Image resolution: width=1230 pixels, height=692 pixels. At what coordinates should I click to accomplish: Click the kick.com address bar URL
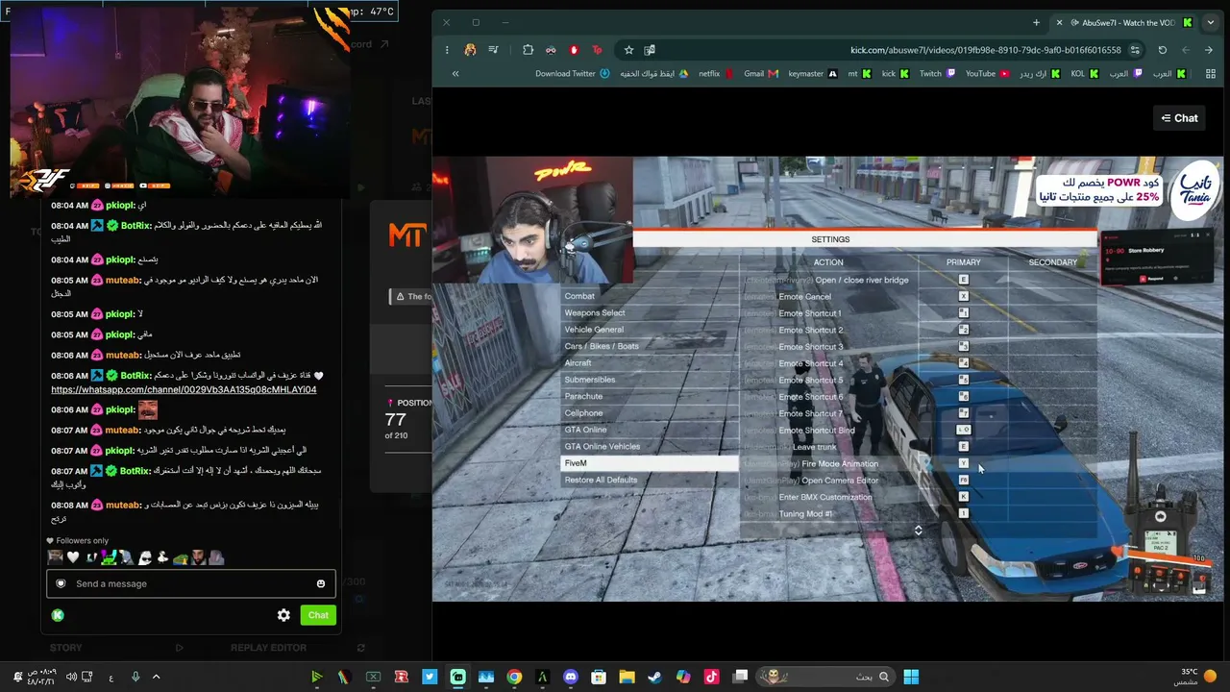[986, 50]
